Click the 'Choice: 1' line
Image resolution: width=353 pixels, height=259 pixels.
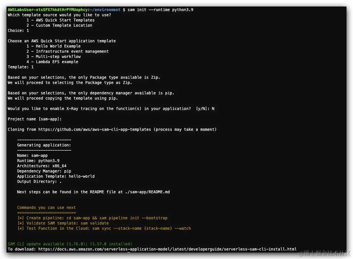(18, 31)
